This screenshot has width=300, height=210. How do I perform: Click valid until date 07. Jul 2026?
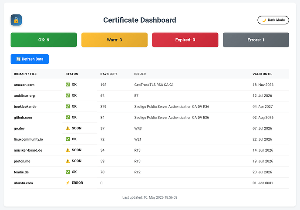tap(262, 128)
